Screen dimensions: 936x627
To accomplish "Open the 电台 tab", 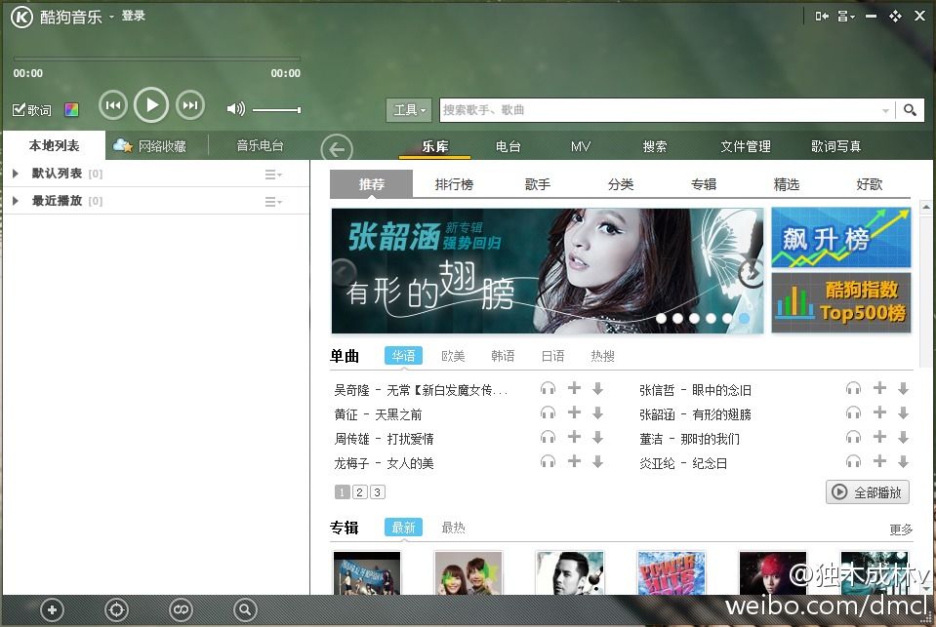I will [508, 147].
